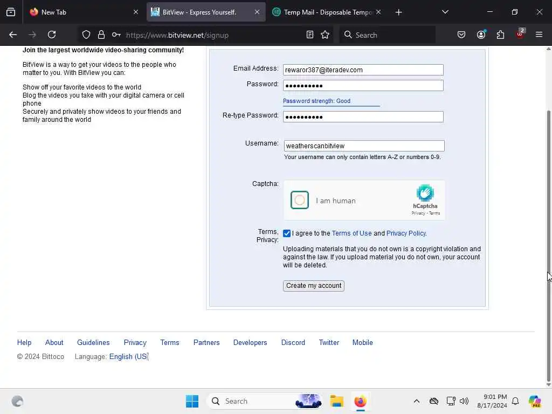
Task: Open the Terms footer link
Action: point(170,342)
